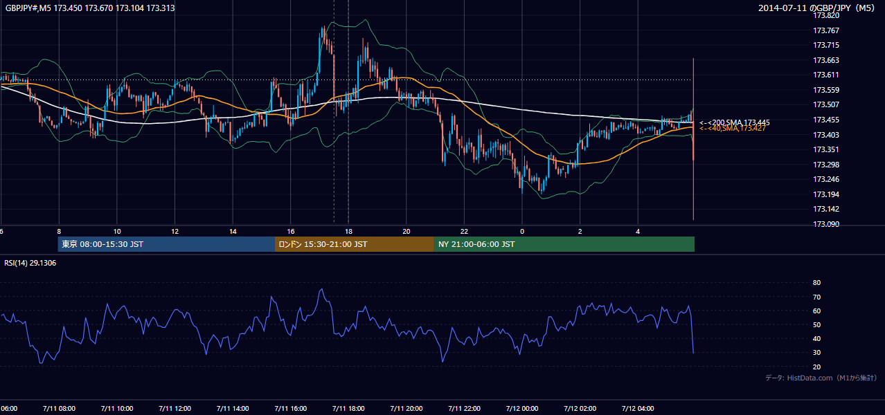Click RSI scale value 20
The image size is (885, 415).
click(816, 367)
